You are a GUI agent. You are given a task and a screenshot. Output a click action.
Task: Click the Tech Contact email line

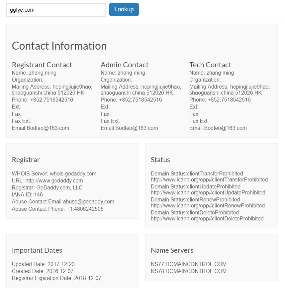click(x=218, y=128)
